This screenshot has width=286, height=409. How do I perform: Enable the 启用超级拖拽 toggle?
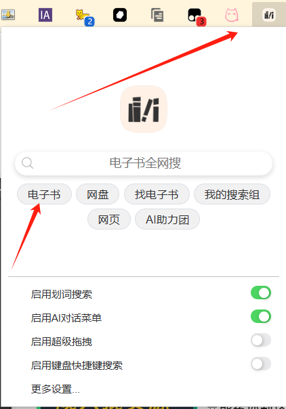(261, 340)
